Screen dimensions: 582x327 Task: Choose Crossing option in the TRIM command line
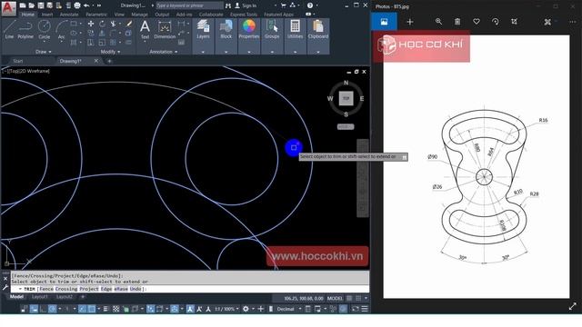pos(66,289)
